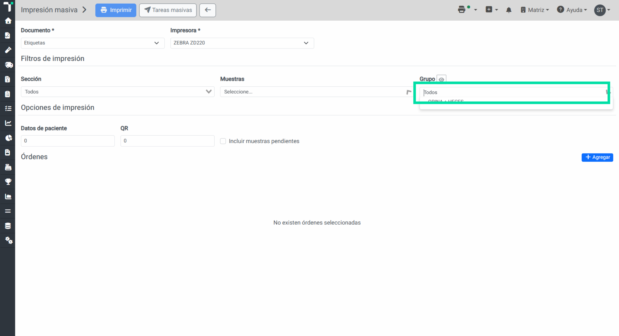
Task: Open the line chart sidebar icon
Action: click(8, 123)
